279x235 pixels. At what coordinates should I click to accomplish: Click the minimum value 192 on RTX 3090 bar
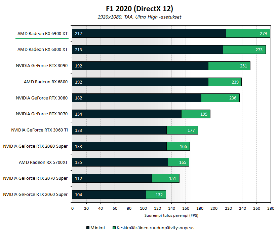pyautogui.click(x=78, y=66)
